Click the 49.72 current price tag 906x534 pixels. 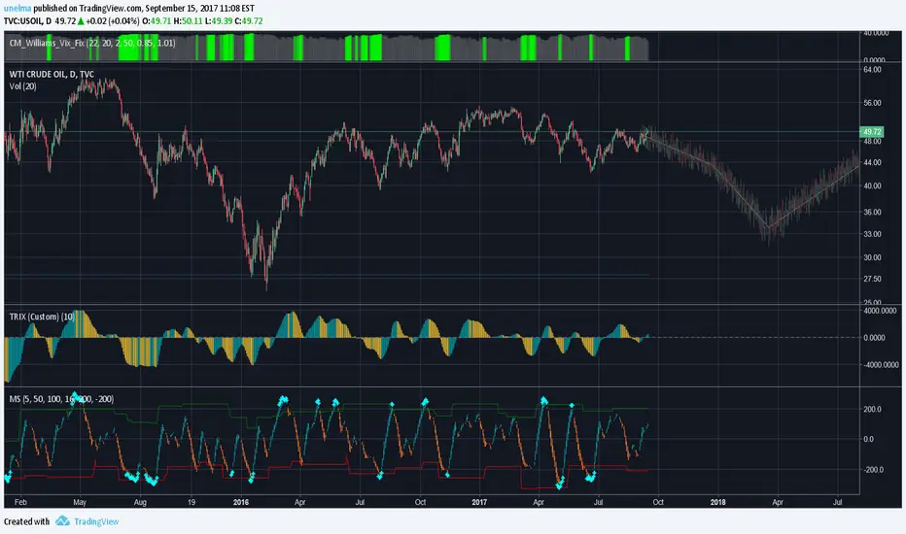pyautogui.click(x=872, y=132)
